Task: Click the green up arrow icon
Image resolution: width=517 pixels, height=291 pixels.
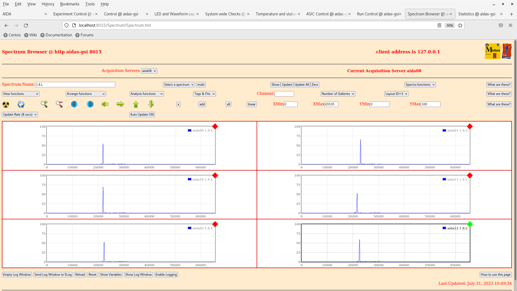Action: 136,104
